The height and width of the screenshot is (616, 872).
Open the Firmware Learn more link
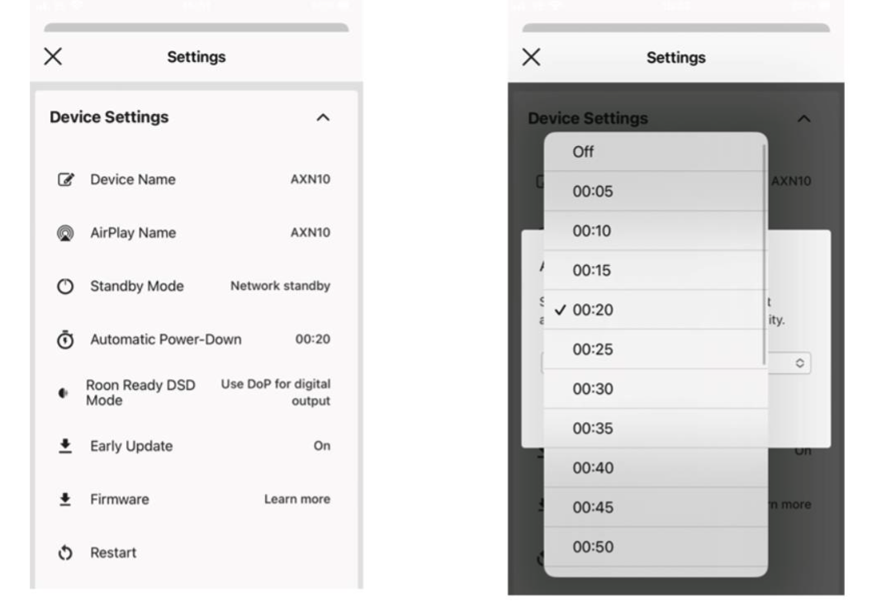pos(296,500)
